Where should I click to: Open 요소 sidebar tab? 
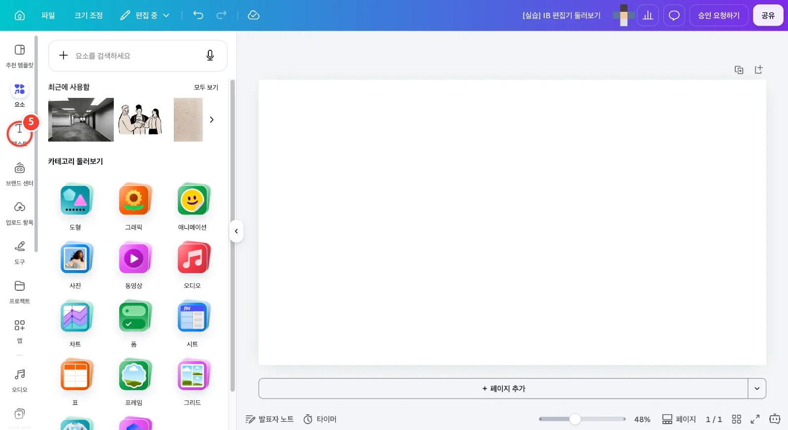20,94
